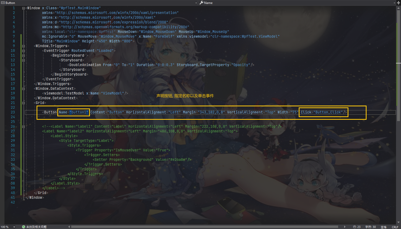Collapse the Window root element fold region
This screenshot has width=401, height=229.
tap(23, 8)
